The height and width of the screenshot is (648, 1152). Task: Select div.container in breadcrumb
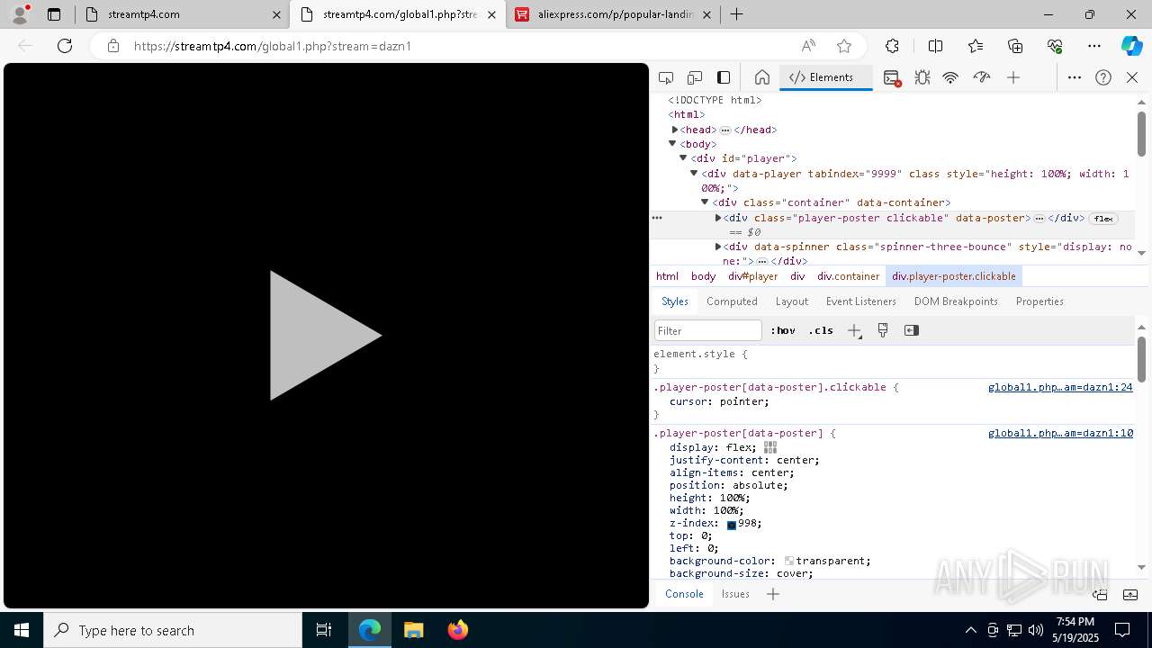pos(848,276)
